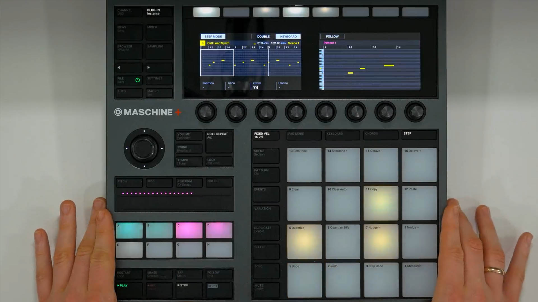The image size is (538, 302).
Task: Tap the PERFORM FX Select button
Action: click(189, 183)
